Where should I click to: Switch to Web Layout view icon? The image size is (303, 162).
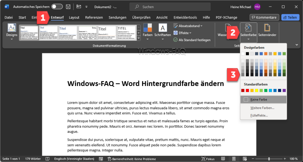pyautogui.click(x=245, y=159)
